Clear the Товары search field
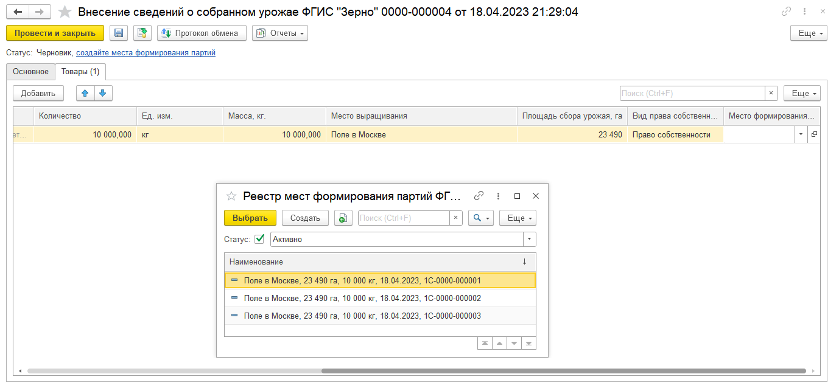Viewport: 839px width, 388px height. click(771, 93)
